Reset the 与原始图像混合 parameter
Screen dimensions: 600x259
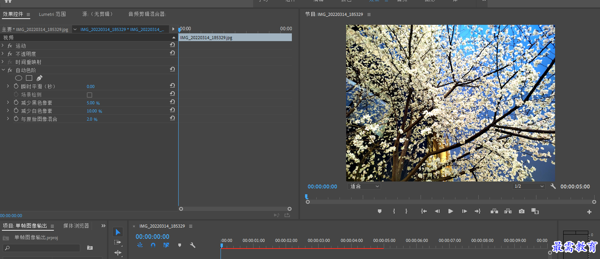pos(172,118)
